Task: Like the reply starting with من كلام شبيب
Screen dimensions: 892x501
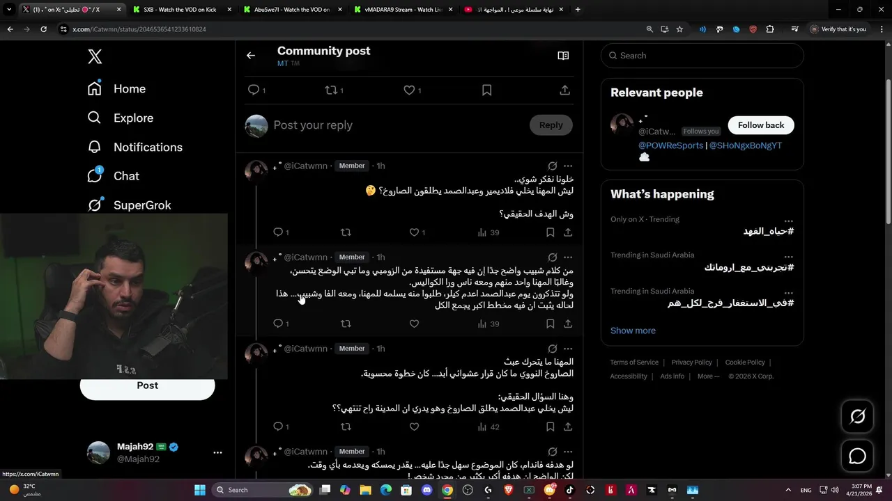Action: tap(414, 324)
